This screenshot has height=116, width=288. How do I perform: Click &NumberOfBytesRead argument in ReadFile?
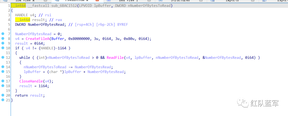tap(222, 57)
